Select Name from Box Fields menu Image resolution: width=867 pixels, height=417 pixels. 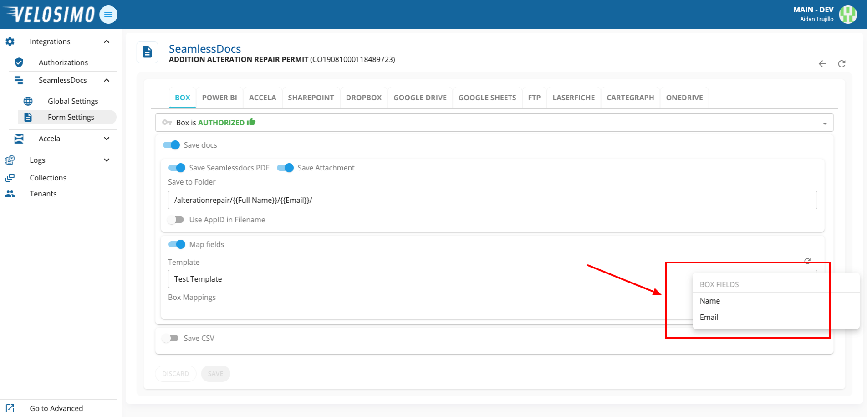click(x=776, y=301)
